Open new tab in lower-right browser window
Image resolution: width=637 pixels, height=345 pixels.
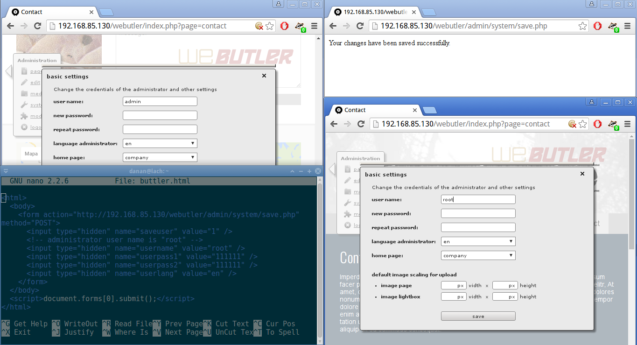[x=430, y=110]
